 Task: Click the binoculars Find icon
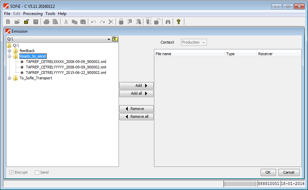(168, 22)
